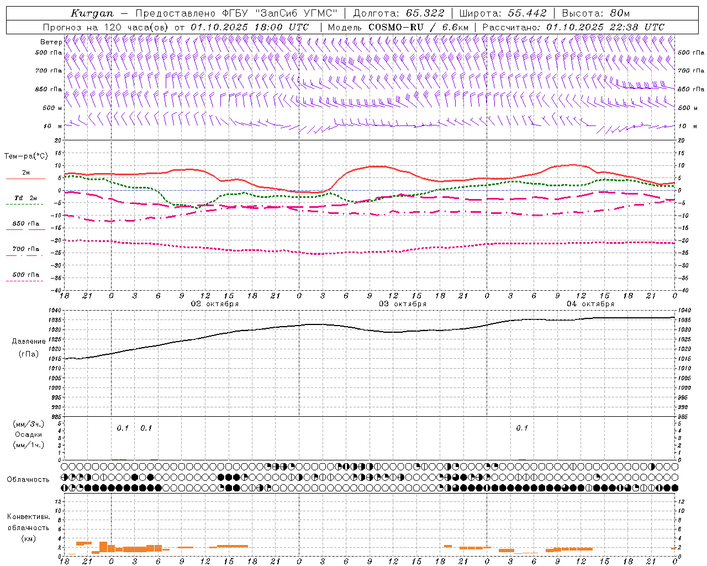Click the "02 октября" date label

(x=215, y=304)
